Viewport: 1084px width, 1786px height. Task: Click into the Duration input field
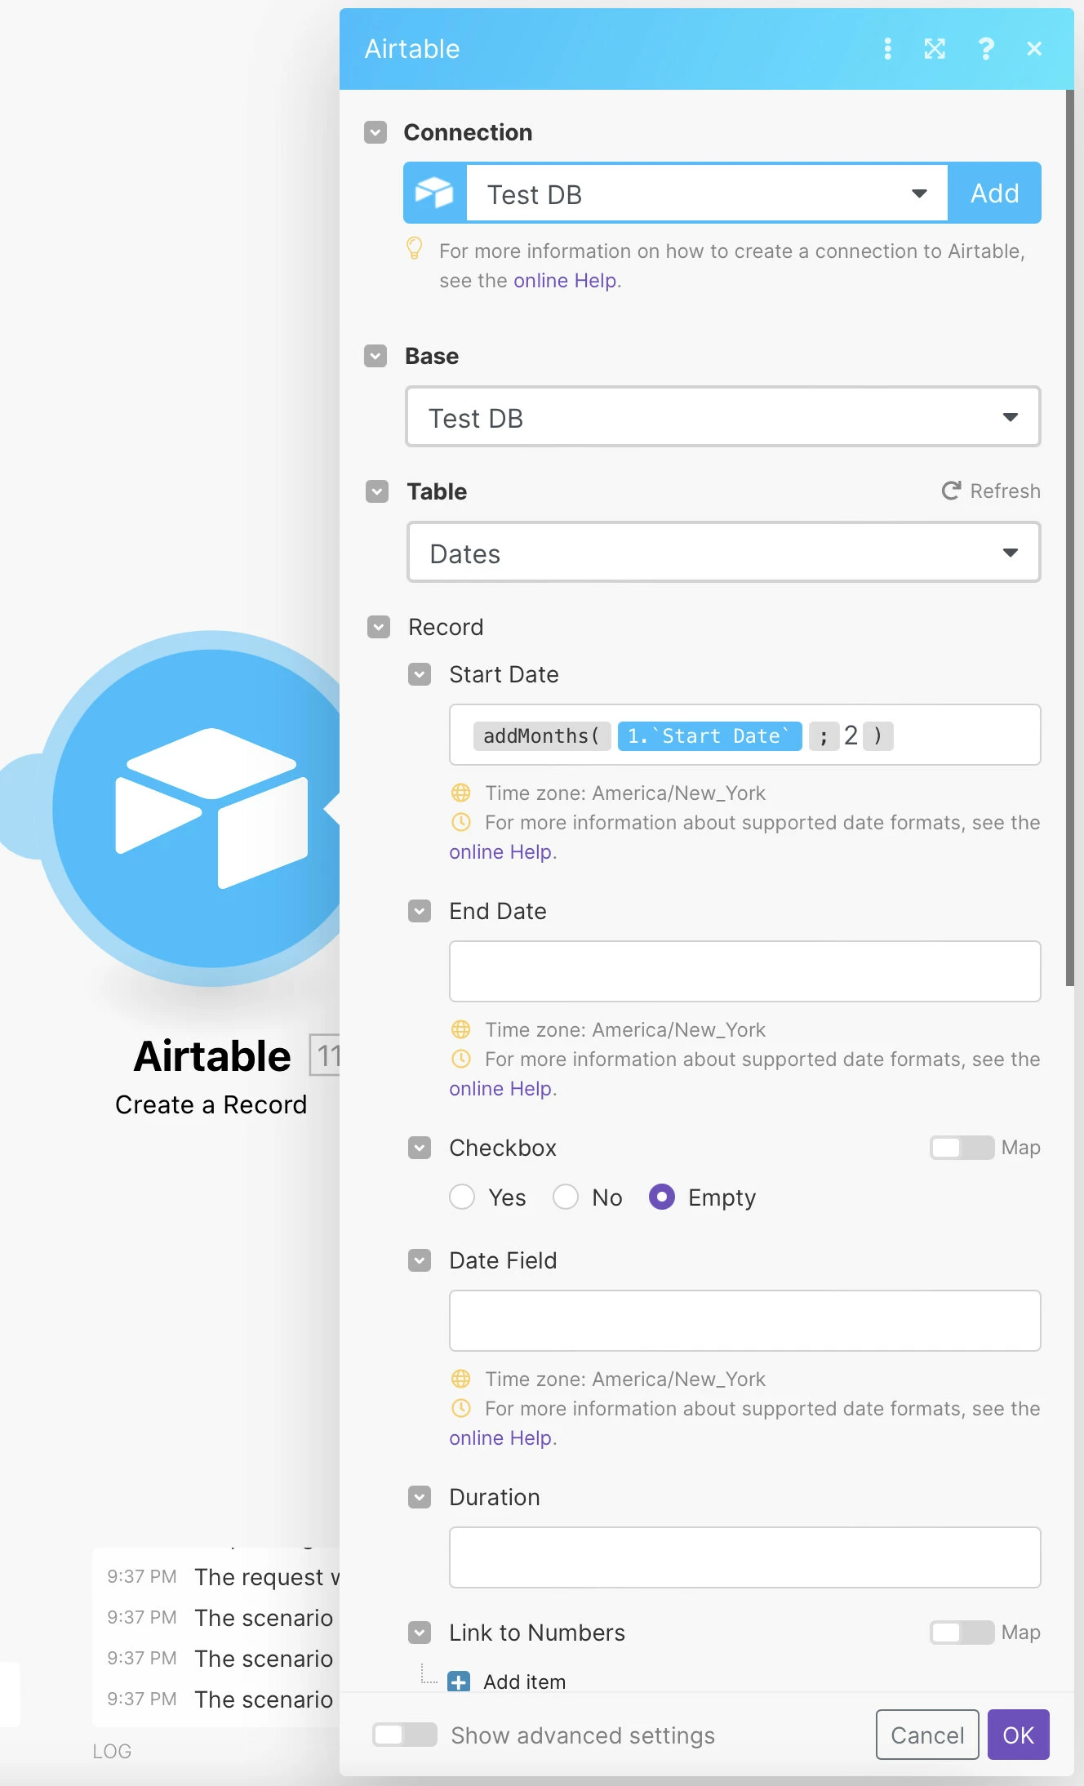[744, 1557]
